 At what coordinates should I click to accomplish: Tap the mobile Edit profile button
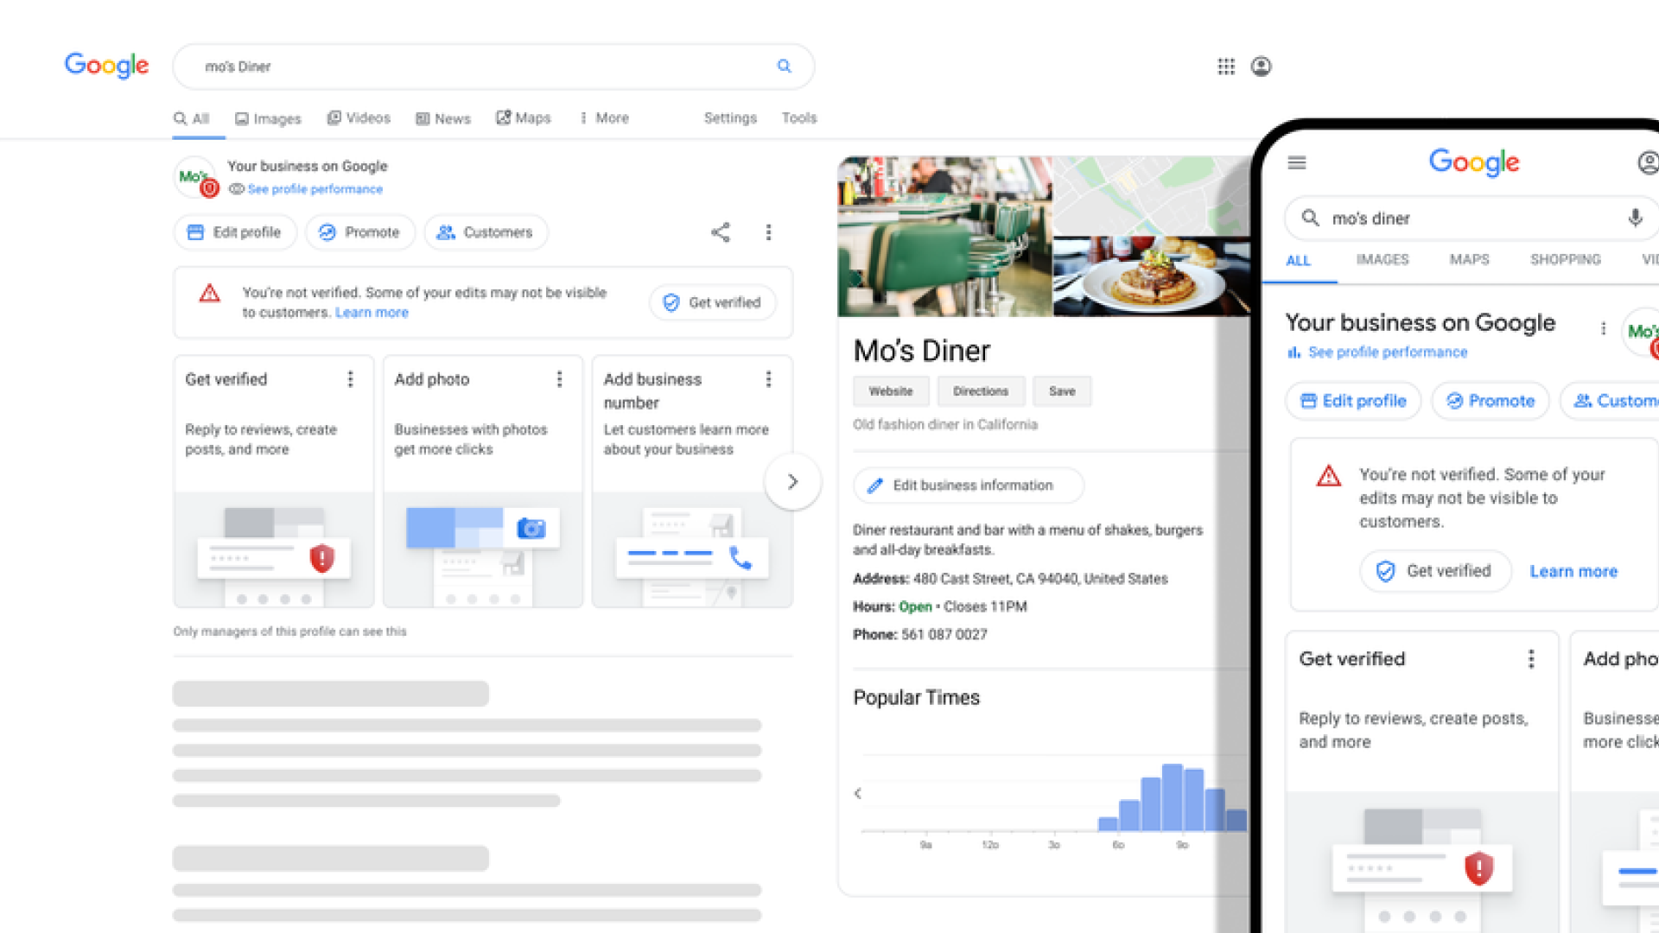point(1353,401)
